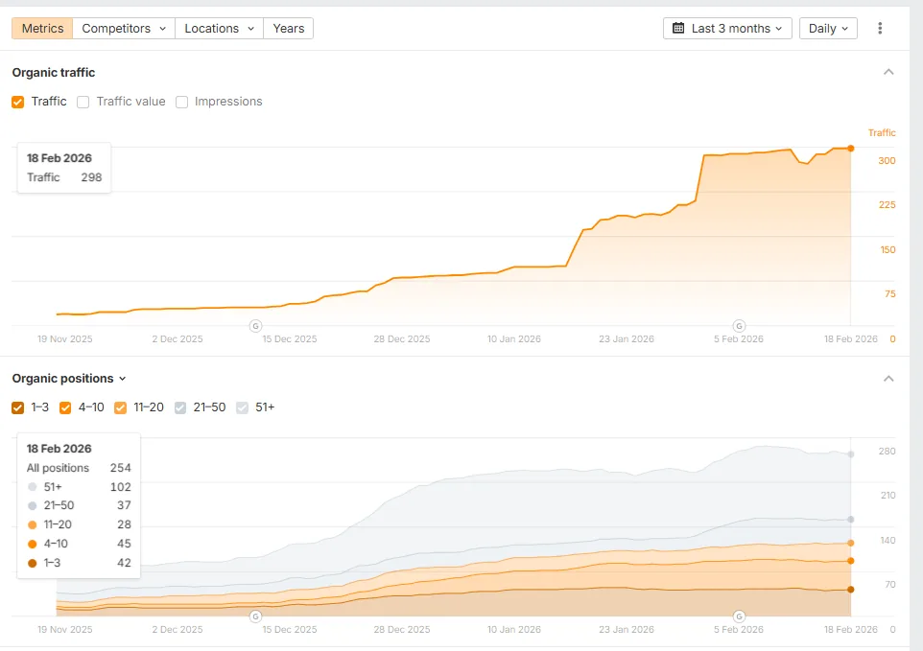Enable the Impressions checkbox
The height and width of the screenshot is (651, 923).
181,101
